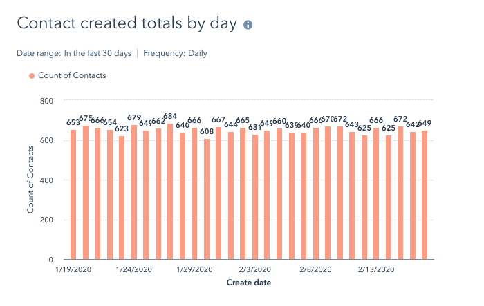Select the bar labeled 679

point(134,192)
